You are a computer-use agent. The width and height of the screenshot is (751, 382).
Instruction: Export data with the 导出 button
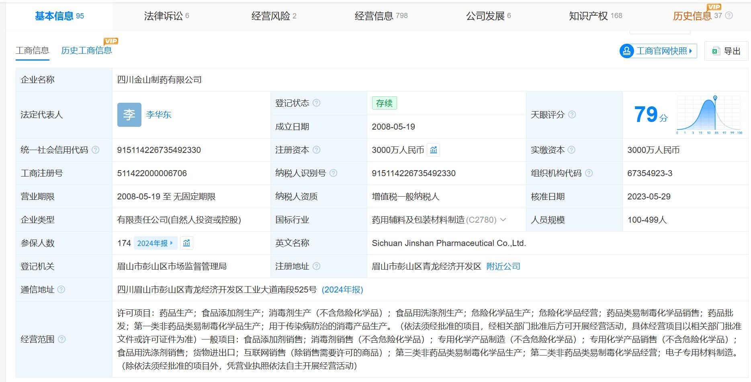click(x=726, y=51)
